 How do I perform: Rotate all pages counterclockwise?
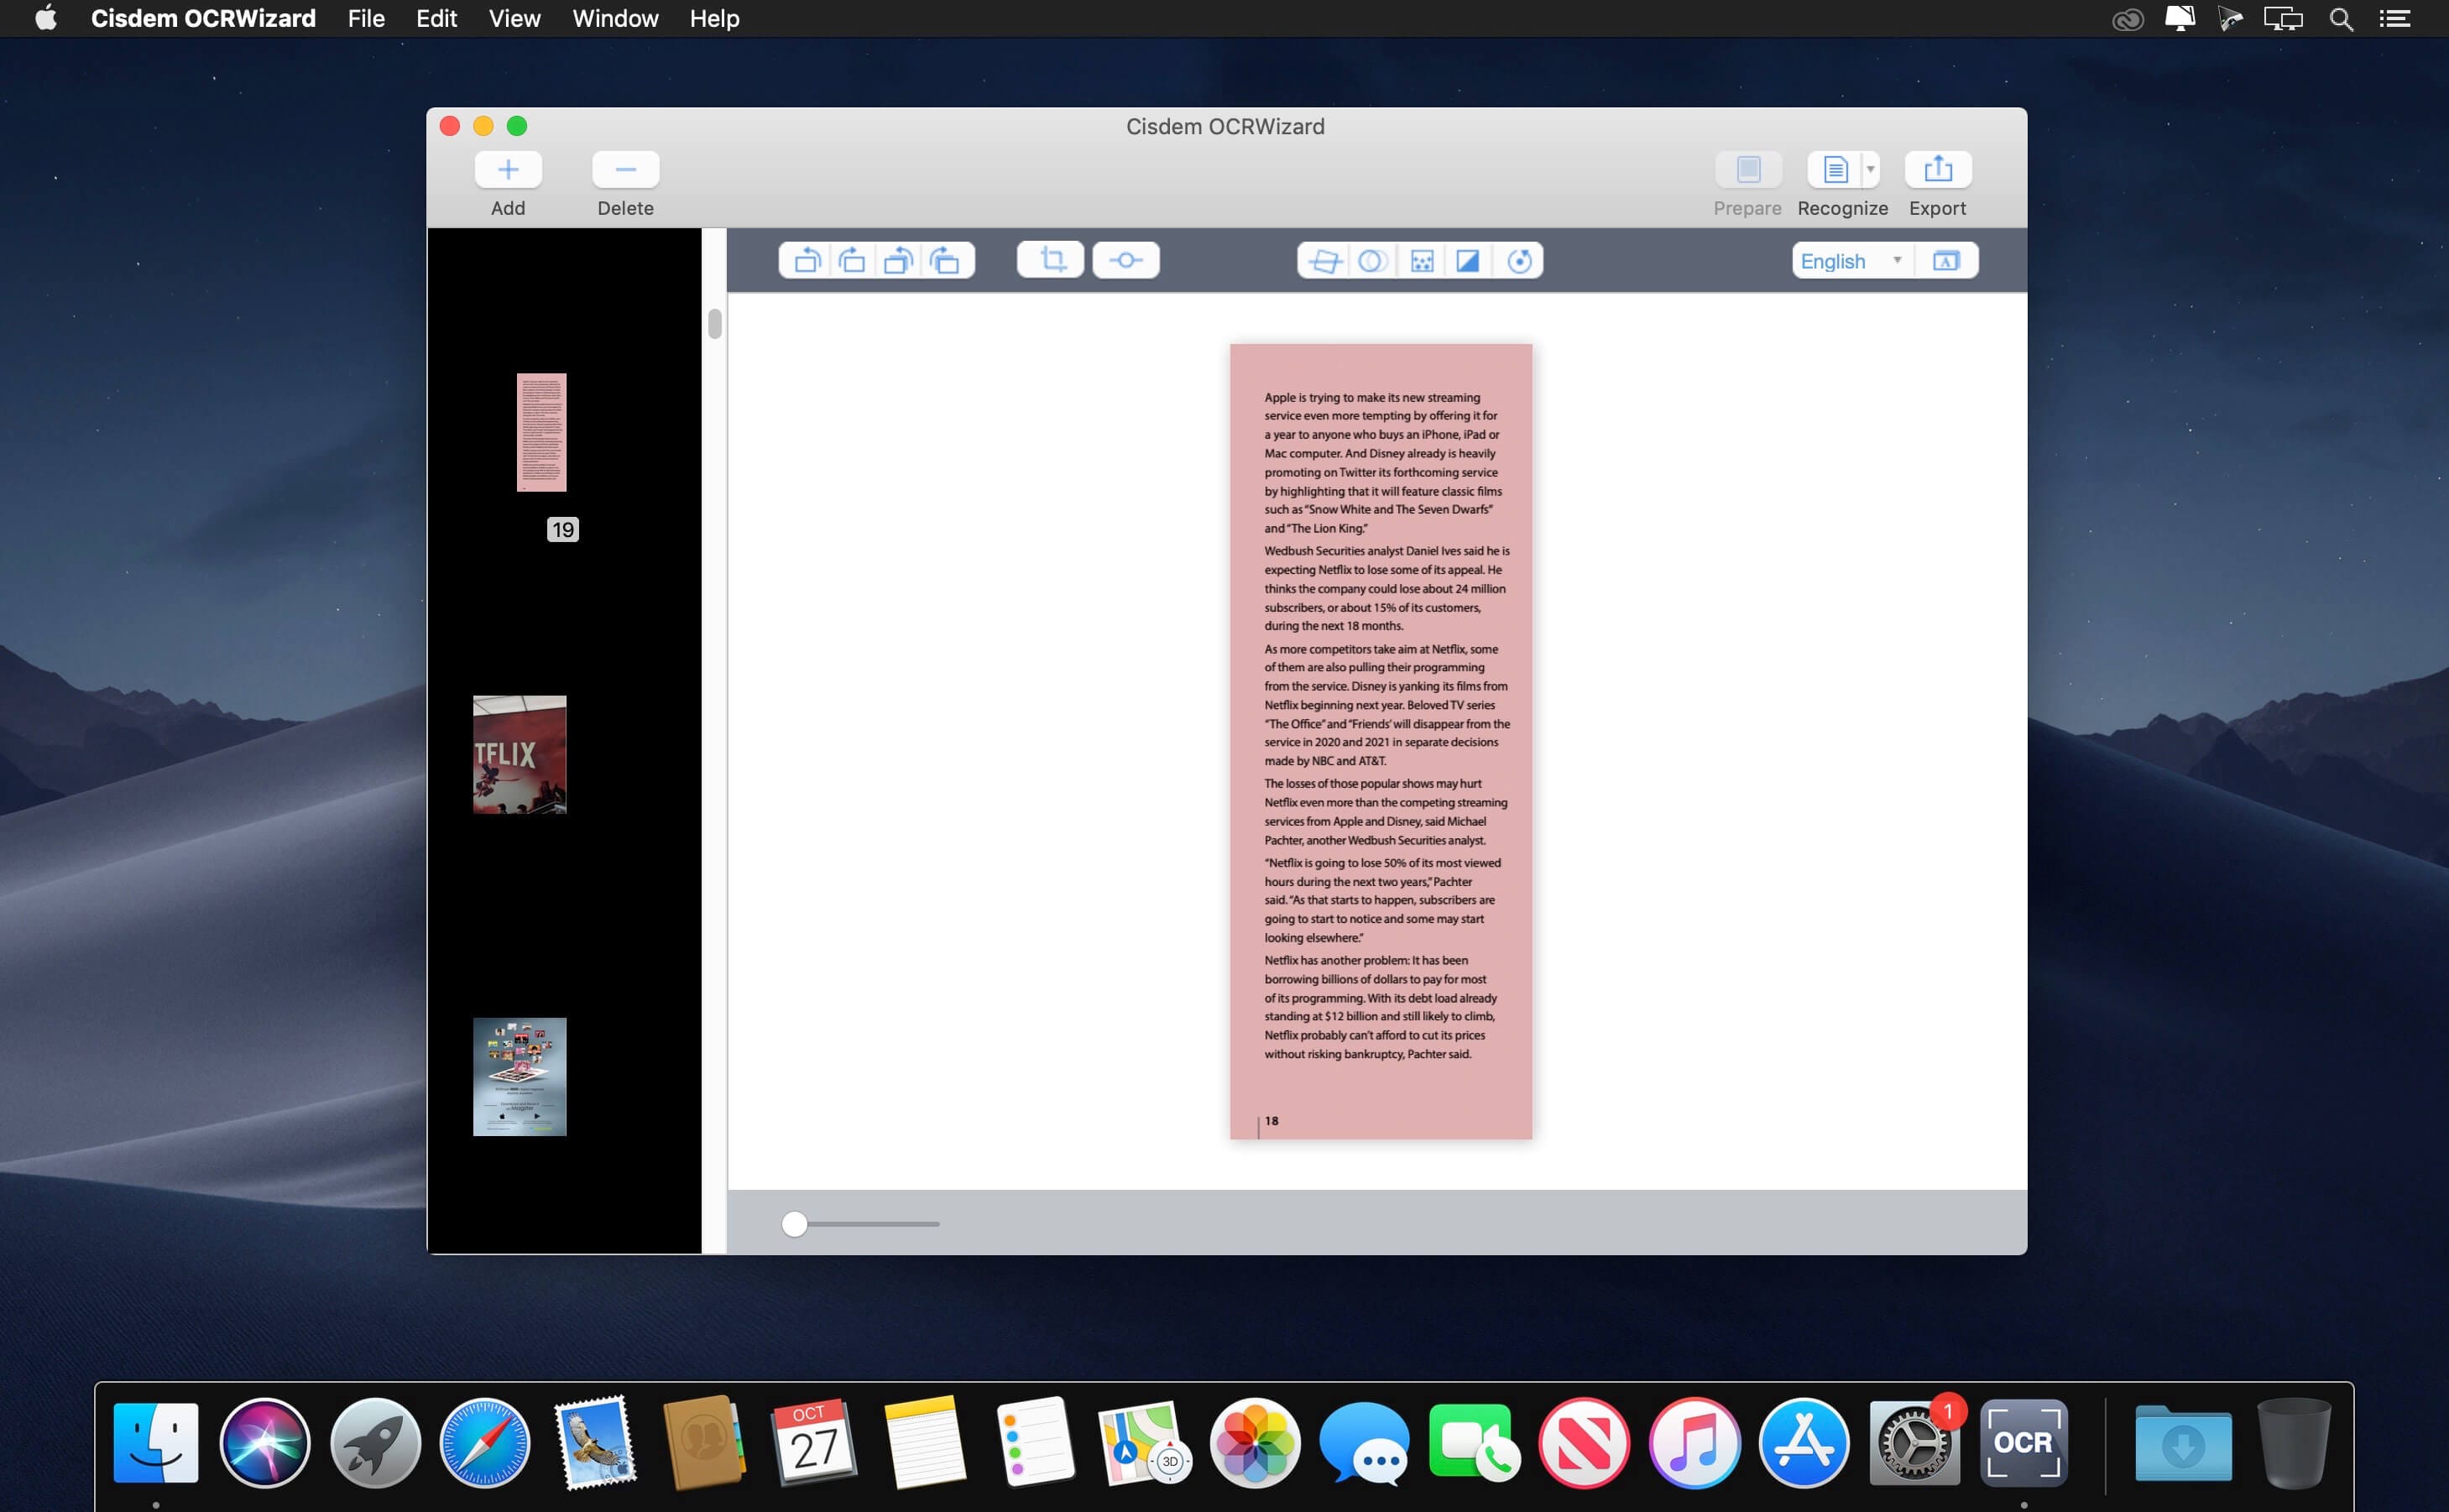coord(898,260)
